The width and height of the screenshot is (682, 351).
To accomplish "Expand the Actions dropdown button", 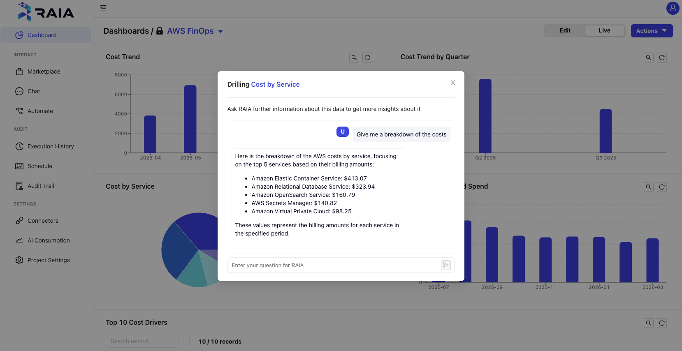I will pos(652,31).
